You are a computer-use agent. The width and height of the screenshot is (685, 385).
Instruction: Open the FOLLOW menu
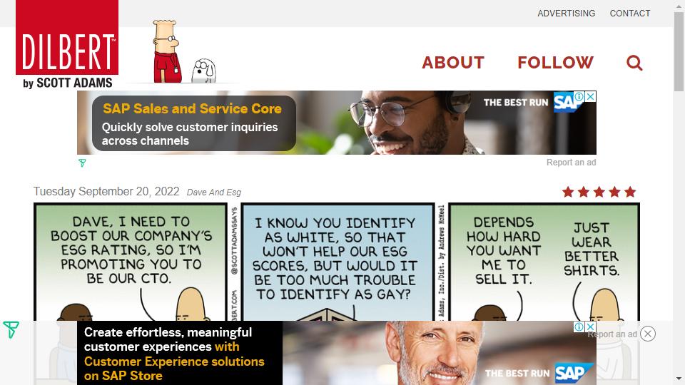(555, 63)
